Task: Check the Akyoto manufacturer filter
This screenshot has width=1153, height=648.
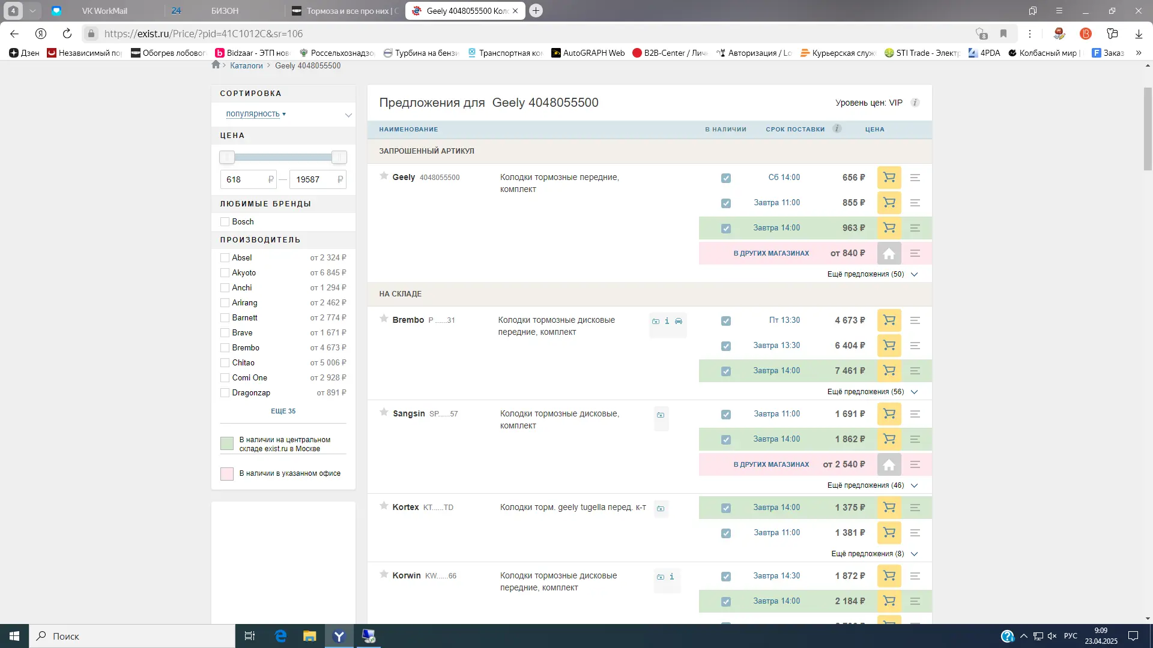Action: click(225, 273)
